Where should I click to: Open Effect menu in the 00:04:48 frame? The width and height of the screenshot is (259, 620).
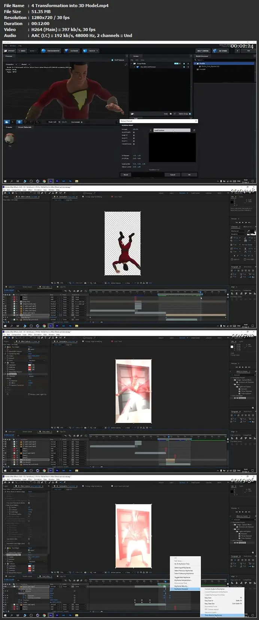coord(30,190)
